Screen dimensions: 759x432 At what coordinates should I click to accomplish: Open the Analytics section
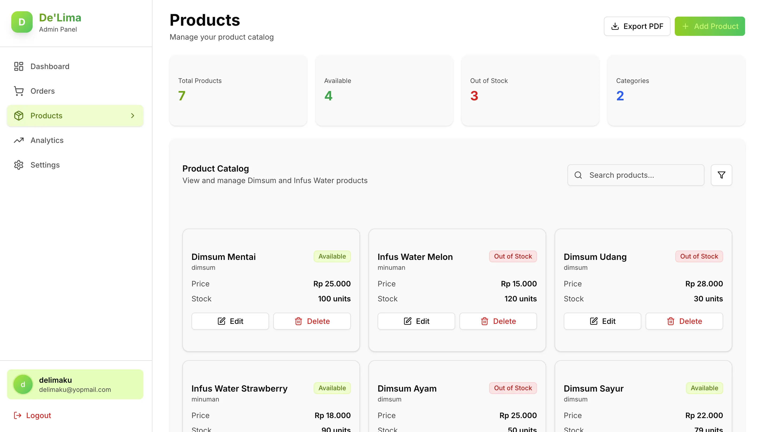[75, 140]
